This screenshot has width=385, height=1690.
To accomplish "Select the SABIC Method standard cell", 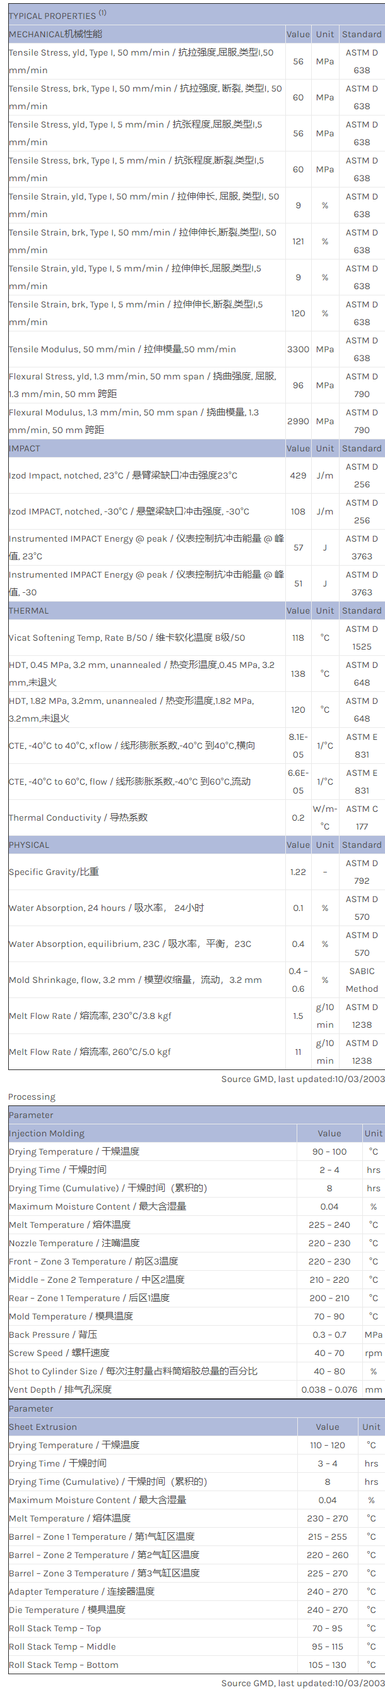I will coord(362,980).
